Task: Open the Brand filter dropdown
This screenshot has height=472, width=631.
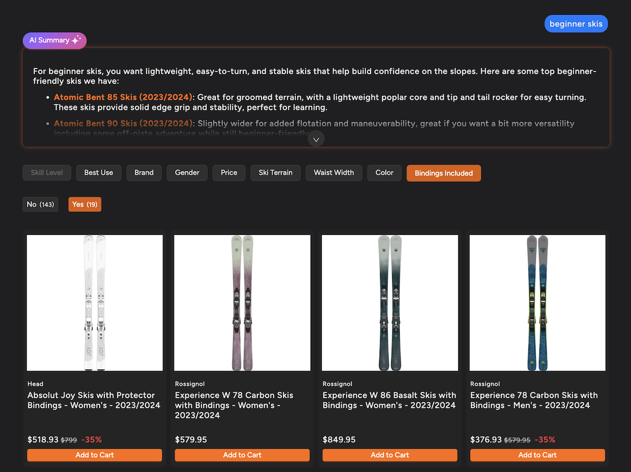Action: (x=144, y=173)
